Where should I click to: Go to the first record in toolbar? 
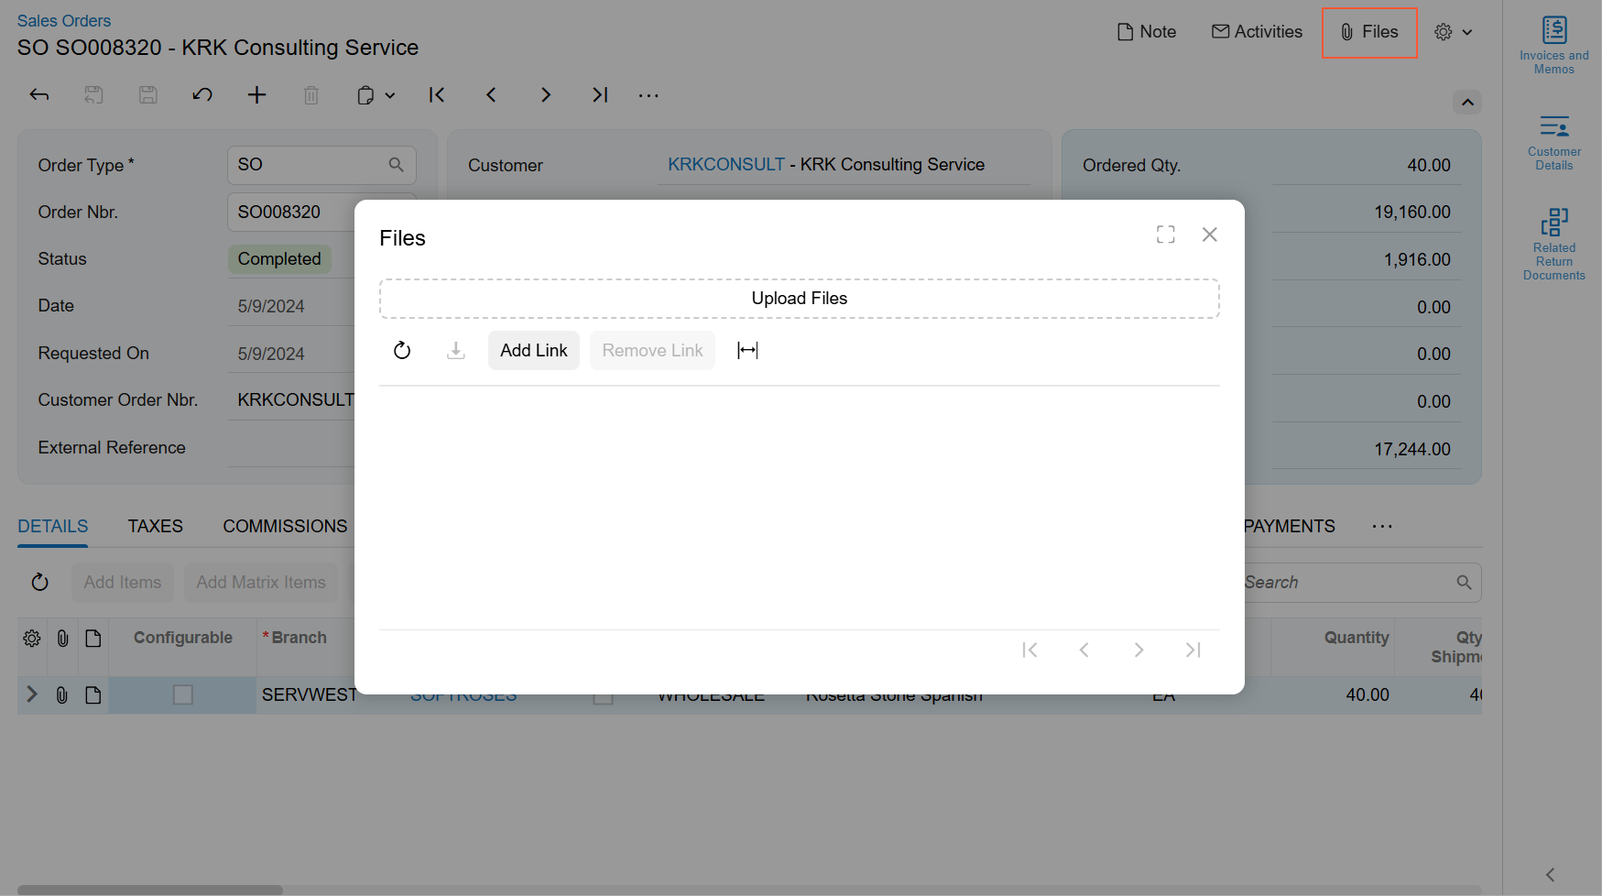[x=437, y=95]
